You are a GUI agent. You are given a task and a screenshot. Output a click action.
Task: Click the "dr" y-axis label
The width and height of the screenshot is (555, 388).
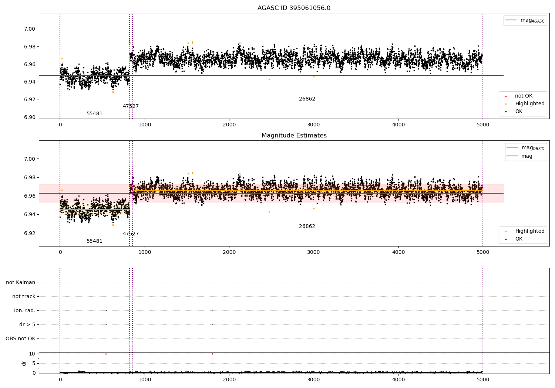pos(24,363)
